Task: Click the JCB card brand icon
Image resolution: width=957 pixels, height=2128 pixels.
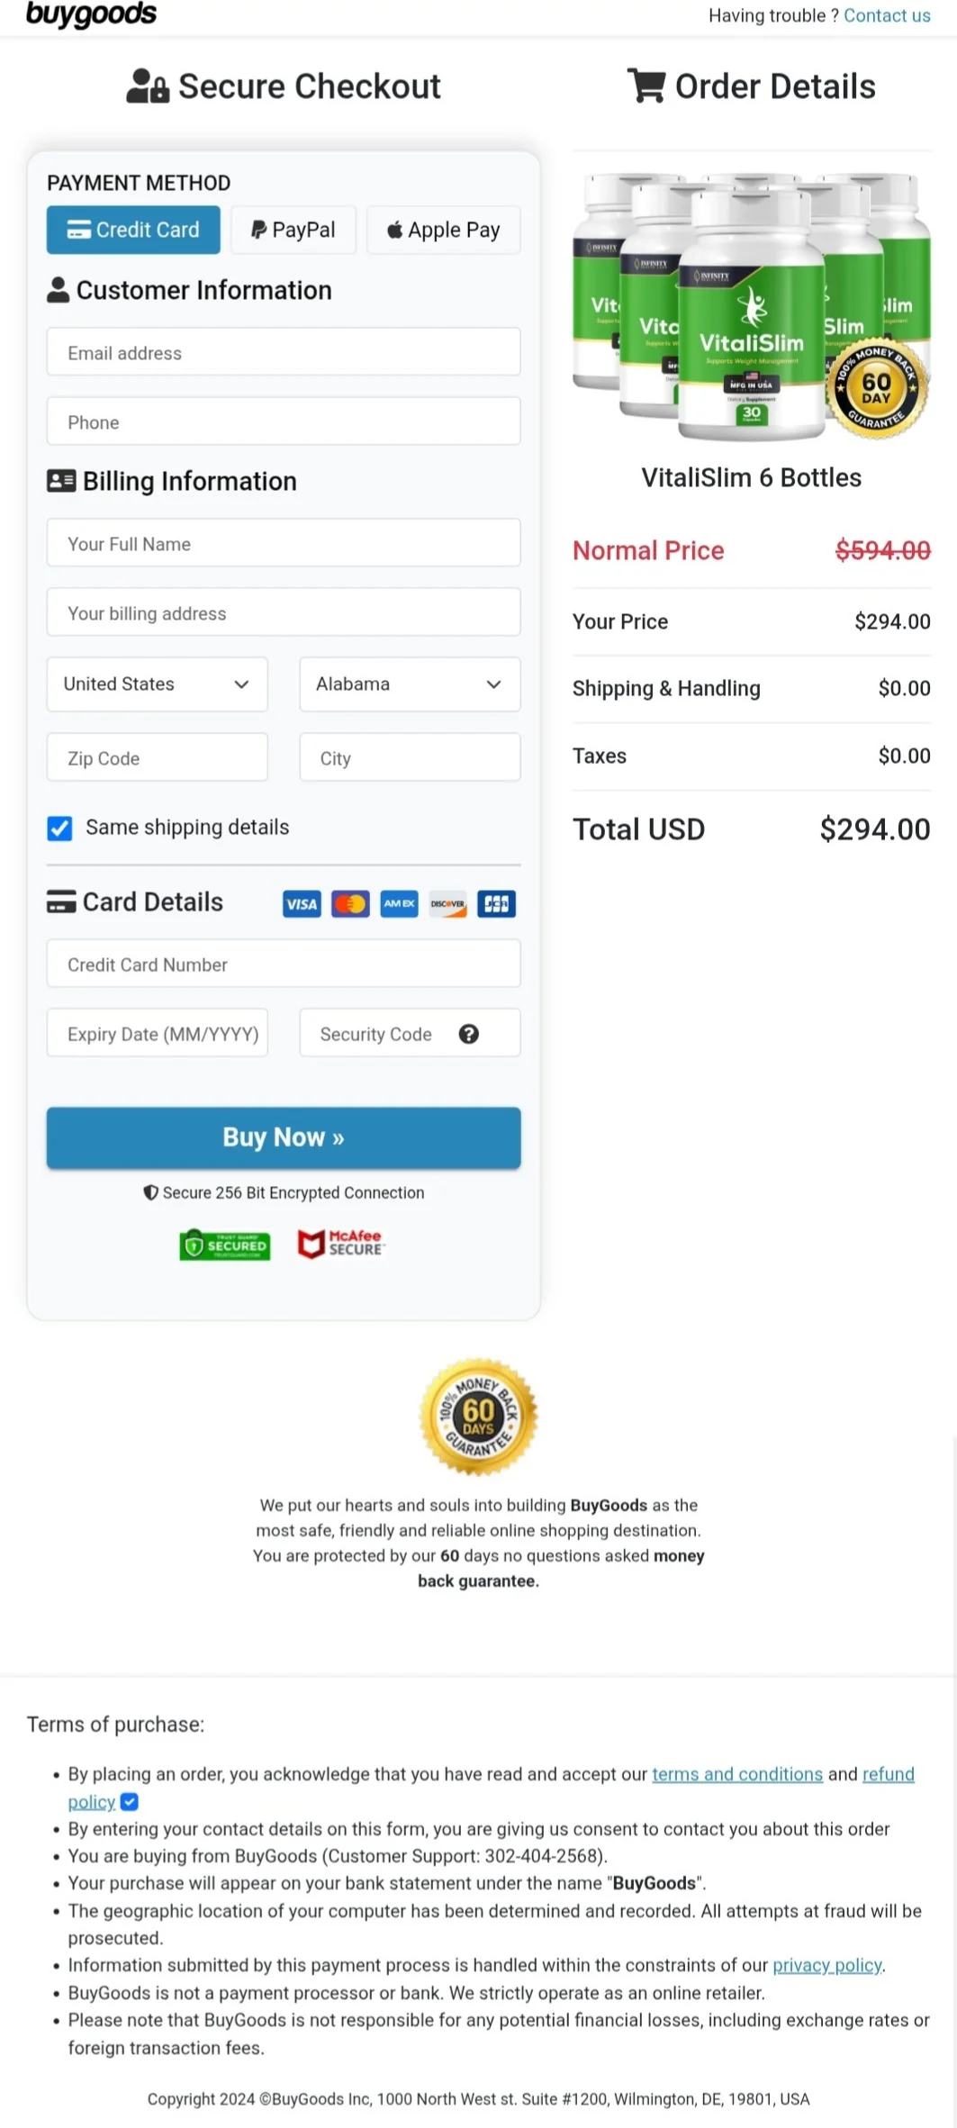Action: coord(496,904)
